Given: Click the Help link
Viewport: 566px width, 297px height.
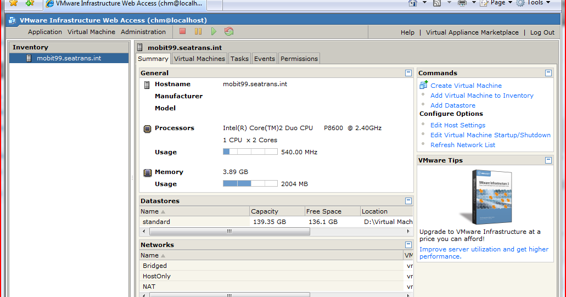Looking at the screenshot, I should 407,32.
